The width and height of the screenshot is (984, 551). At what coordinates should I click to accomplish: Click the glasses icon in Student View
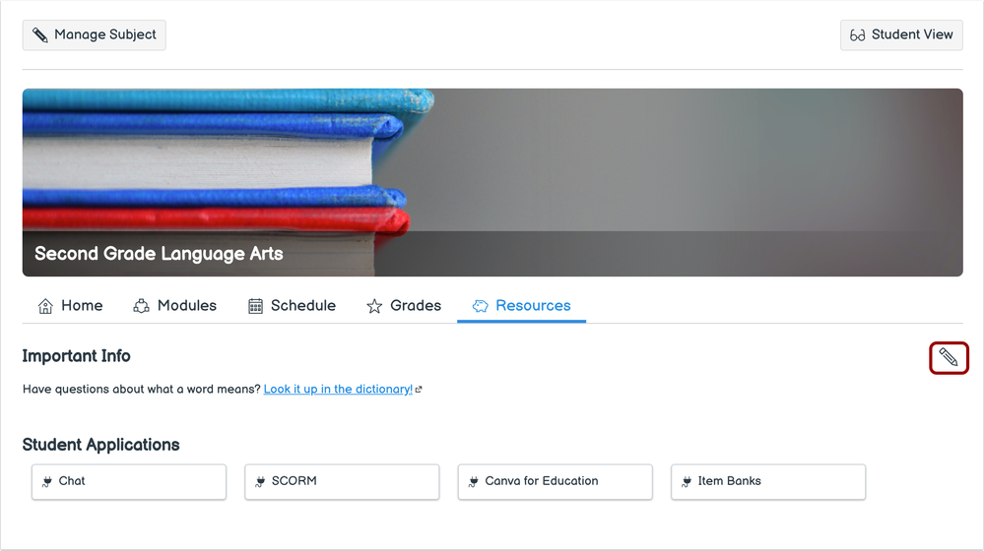(x=858, y=35)
